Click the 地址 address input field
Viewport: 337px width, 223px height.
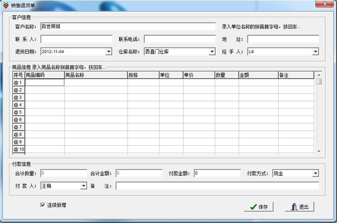coord(283,39)
